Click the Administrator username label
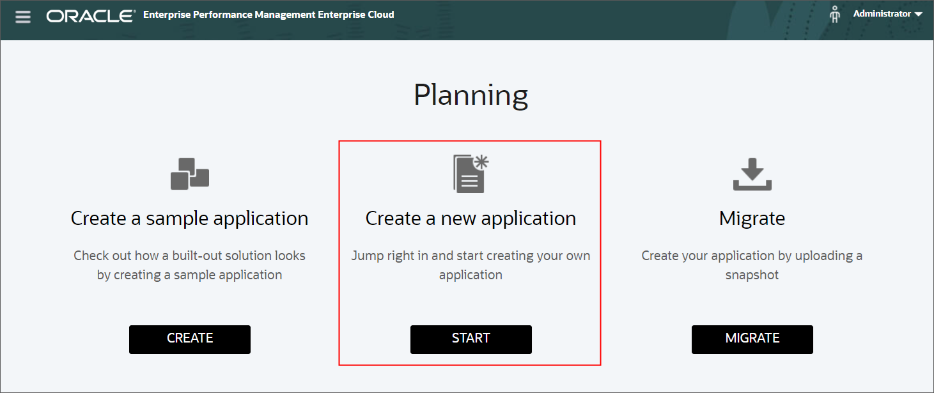The image size is (934, 393). (883, 13)
